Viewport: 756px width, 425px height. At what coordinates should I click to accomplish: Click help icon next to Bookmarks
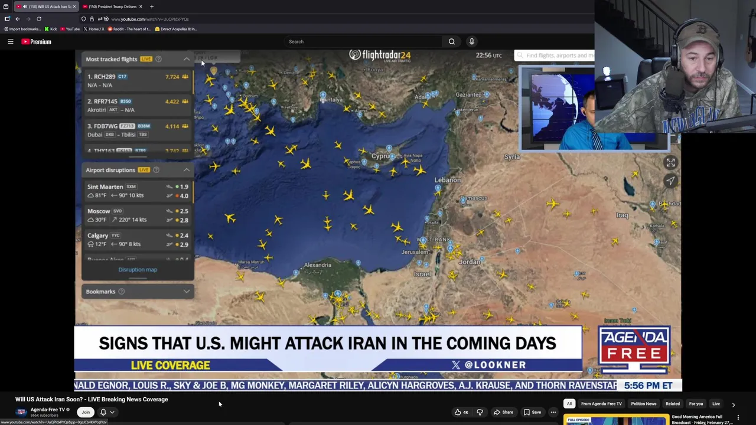[x=121, y=292]
